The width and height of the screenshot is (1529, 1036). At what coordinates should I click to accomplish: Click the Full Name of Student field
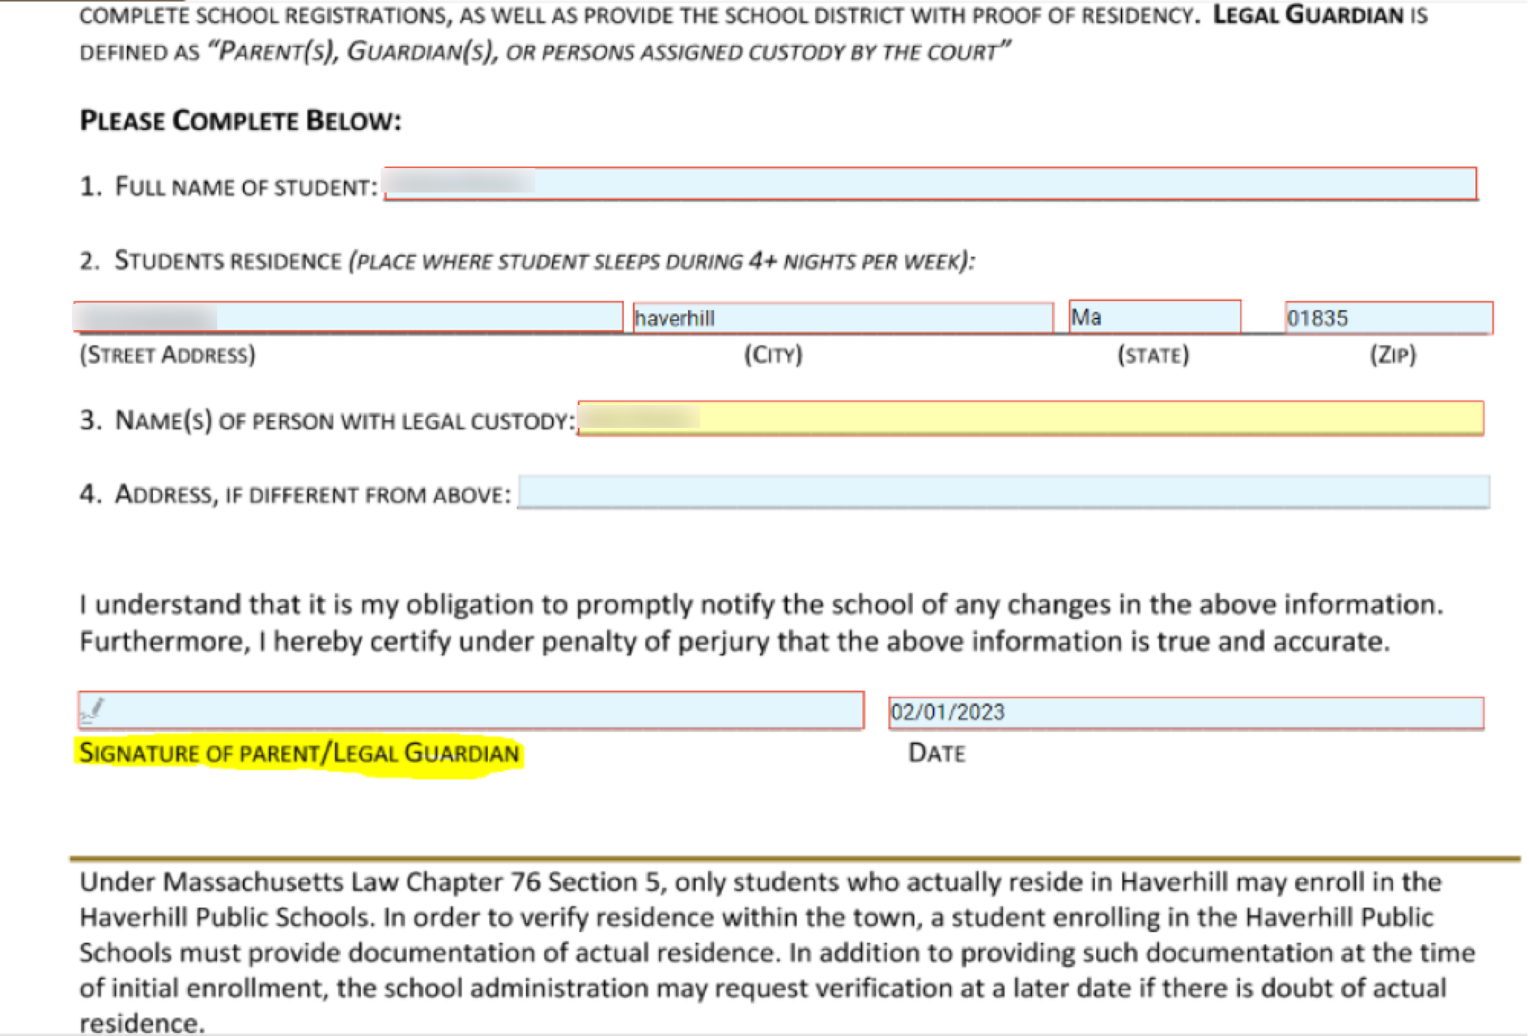click(x=929, y=184)
